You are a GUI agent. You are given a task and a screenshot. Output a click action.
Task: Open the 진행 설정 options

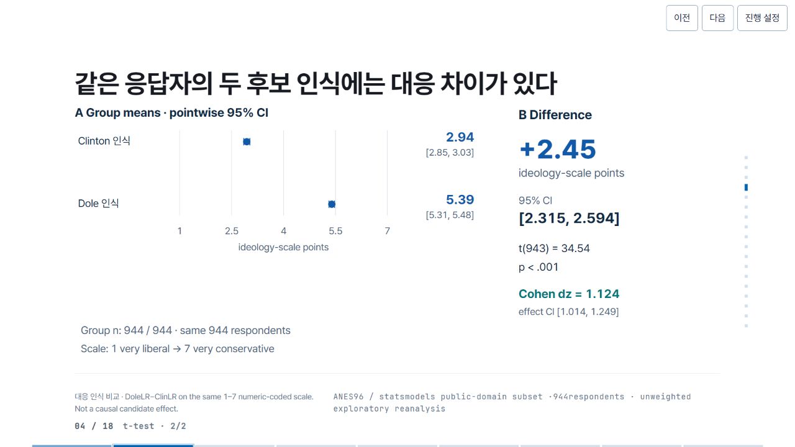pos(762,18)
